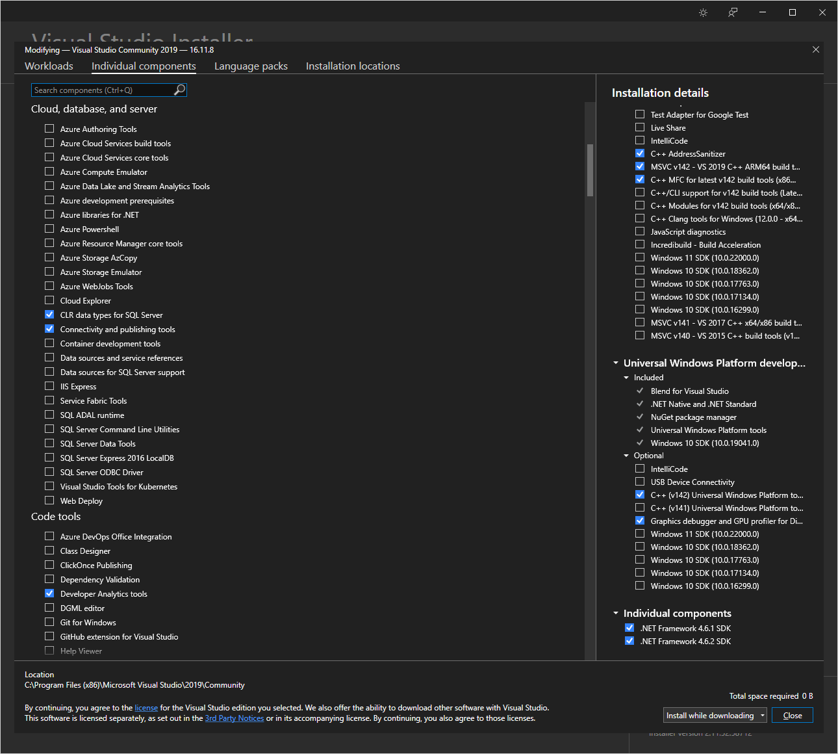Image resolution: width=838 pixels, height=754 pixels.
Task: Check Live Share in installation details
Action: click(x=640, y=127)
